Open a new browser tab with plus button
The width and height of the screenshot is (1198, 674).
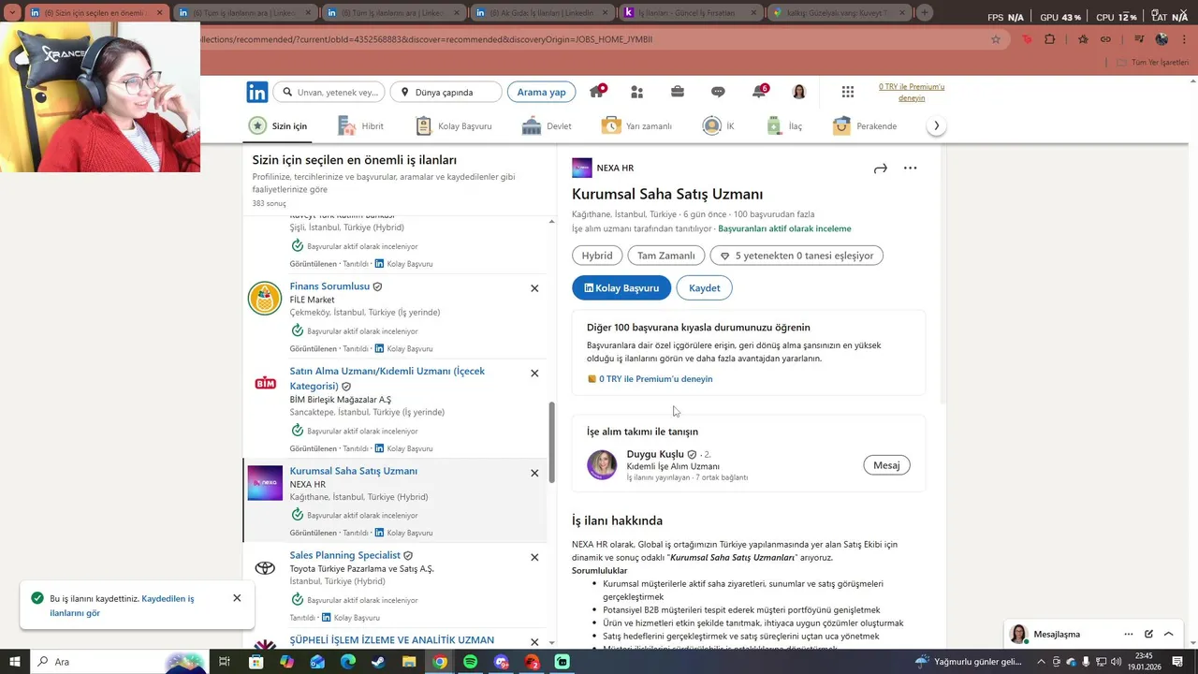(x=925, y=12)
